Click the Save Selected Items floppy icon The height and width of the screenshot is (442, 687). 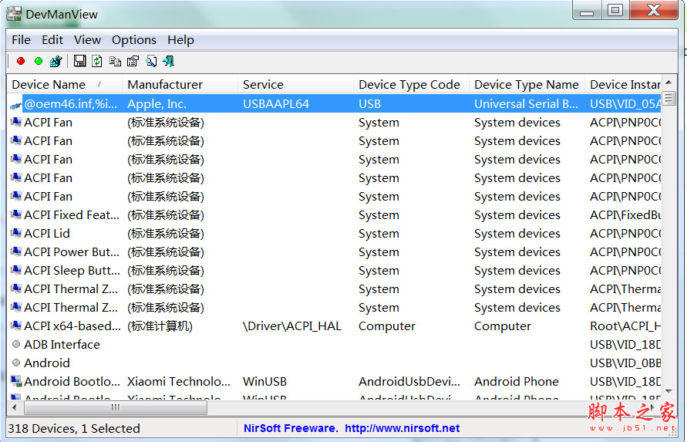tap(80, 61)
